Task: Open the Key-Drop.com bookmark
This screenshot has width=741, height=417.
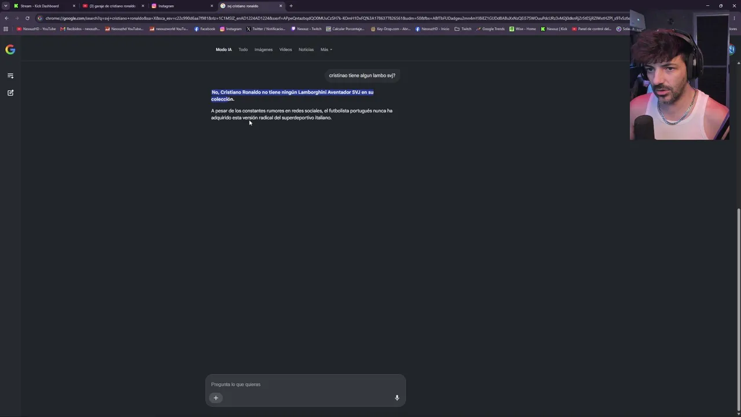Action: [x=391, y=29]
